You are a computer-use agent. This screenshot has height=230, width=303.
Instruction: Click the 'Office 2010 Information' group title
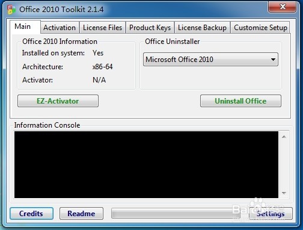[x=60, y=42]
